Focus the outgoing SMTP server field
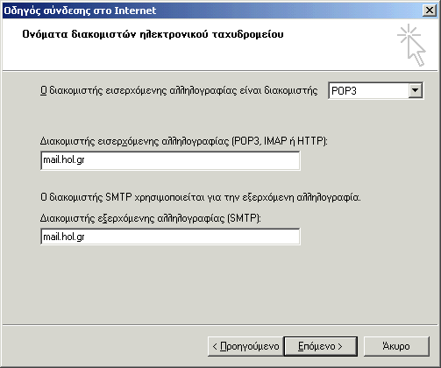The width and height of the screenshot is (441, 368). [170, 237]
